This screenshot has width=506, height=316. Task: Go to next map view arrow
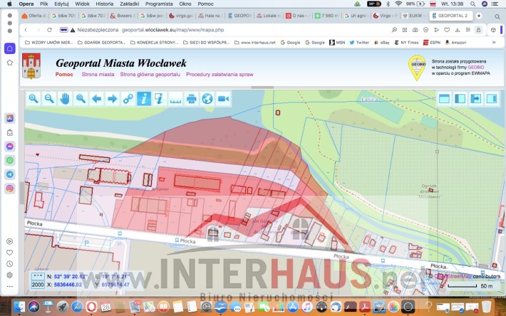pyautogui.click(x=112, y=99)
